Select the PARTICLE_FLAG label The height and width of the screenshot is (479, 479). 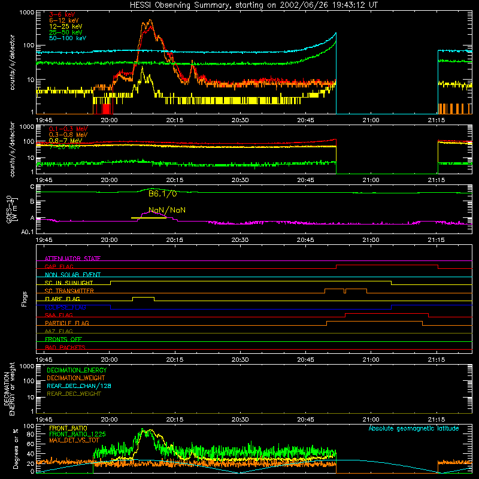pyautogui.click(x=67, y=323)
